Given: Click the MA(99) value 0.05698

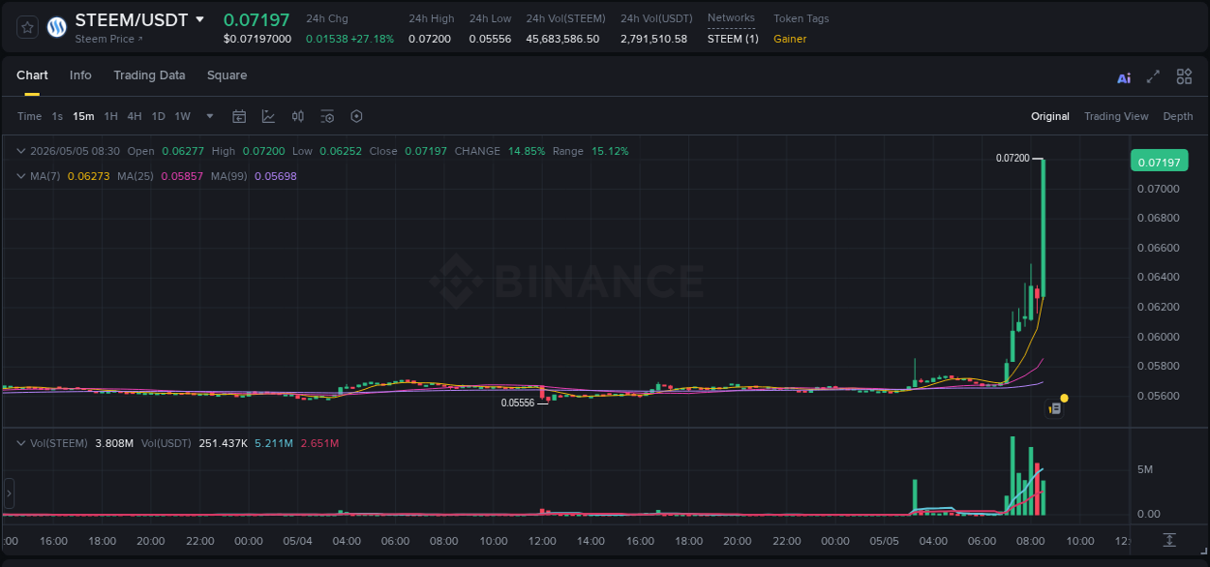Looking at the screenshot, I should click(276, 176).
